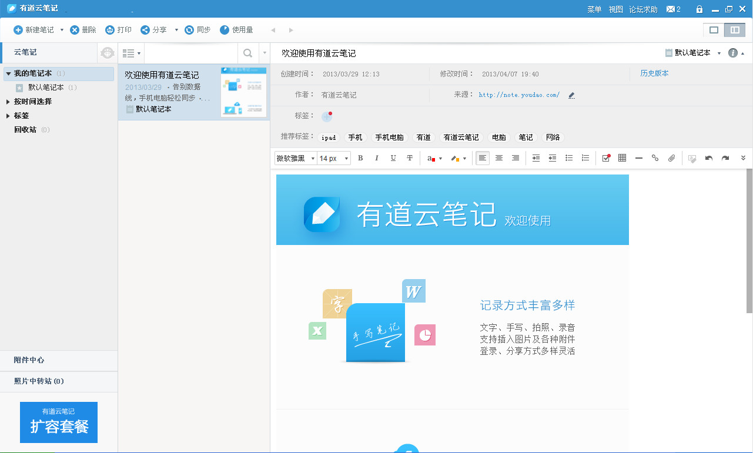Expand the 新建笔记 dropdown arrow
The image size is (753, 453).
click(x=61, y=29)
